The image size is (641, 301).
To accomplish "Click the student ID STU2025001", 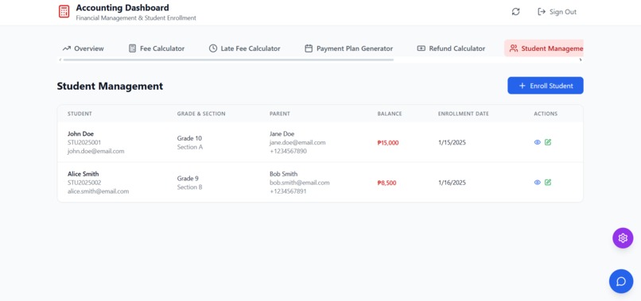I will click(x=84, y=142).
